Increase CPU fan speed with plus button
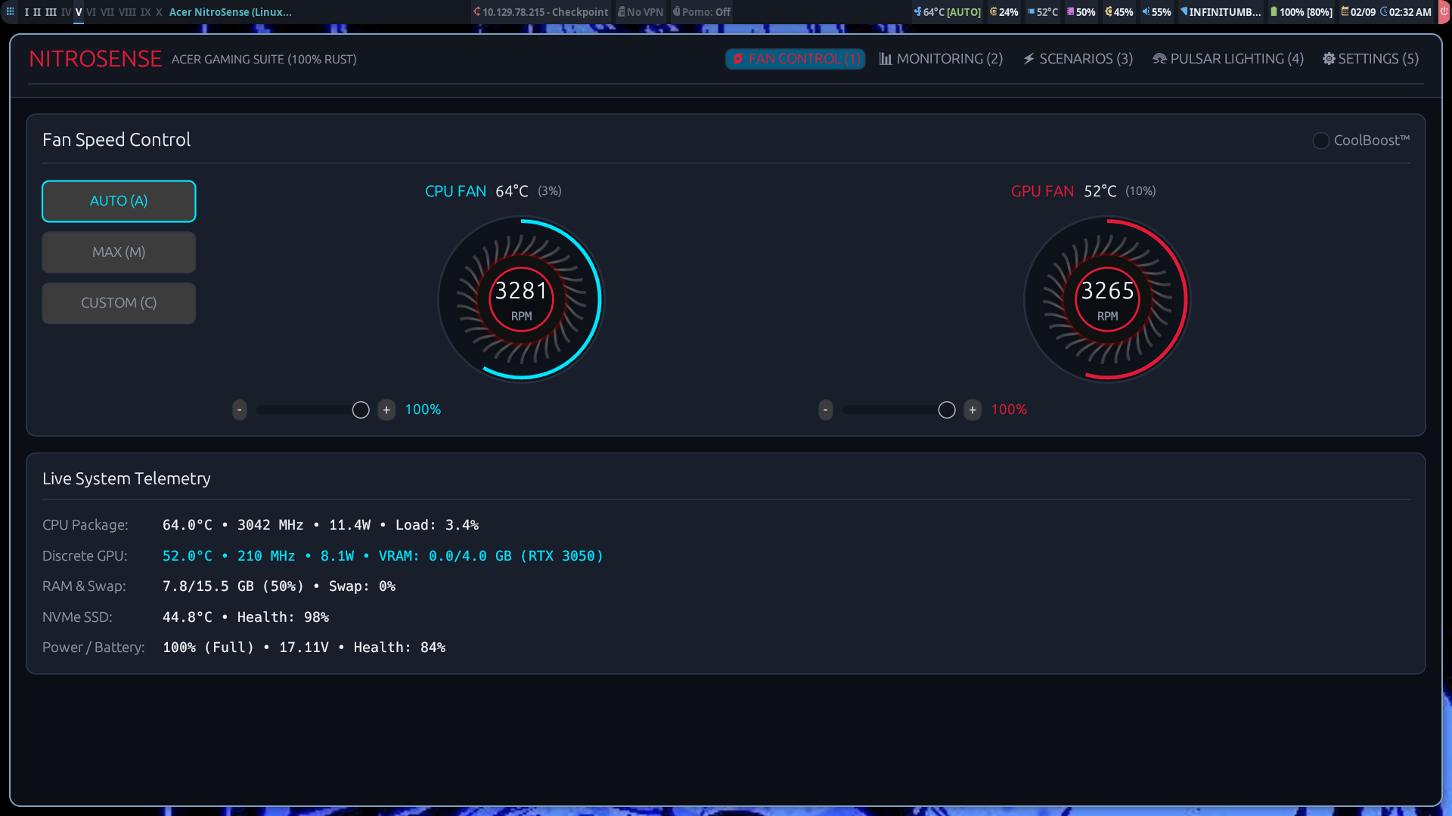Screen dimensions: 1452x816 tap(386, 410)
